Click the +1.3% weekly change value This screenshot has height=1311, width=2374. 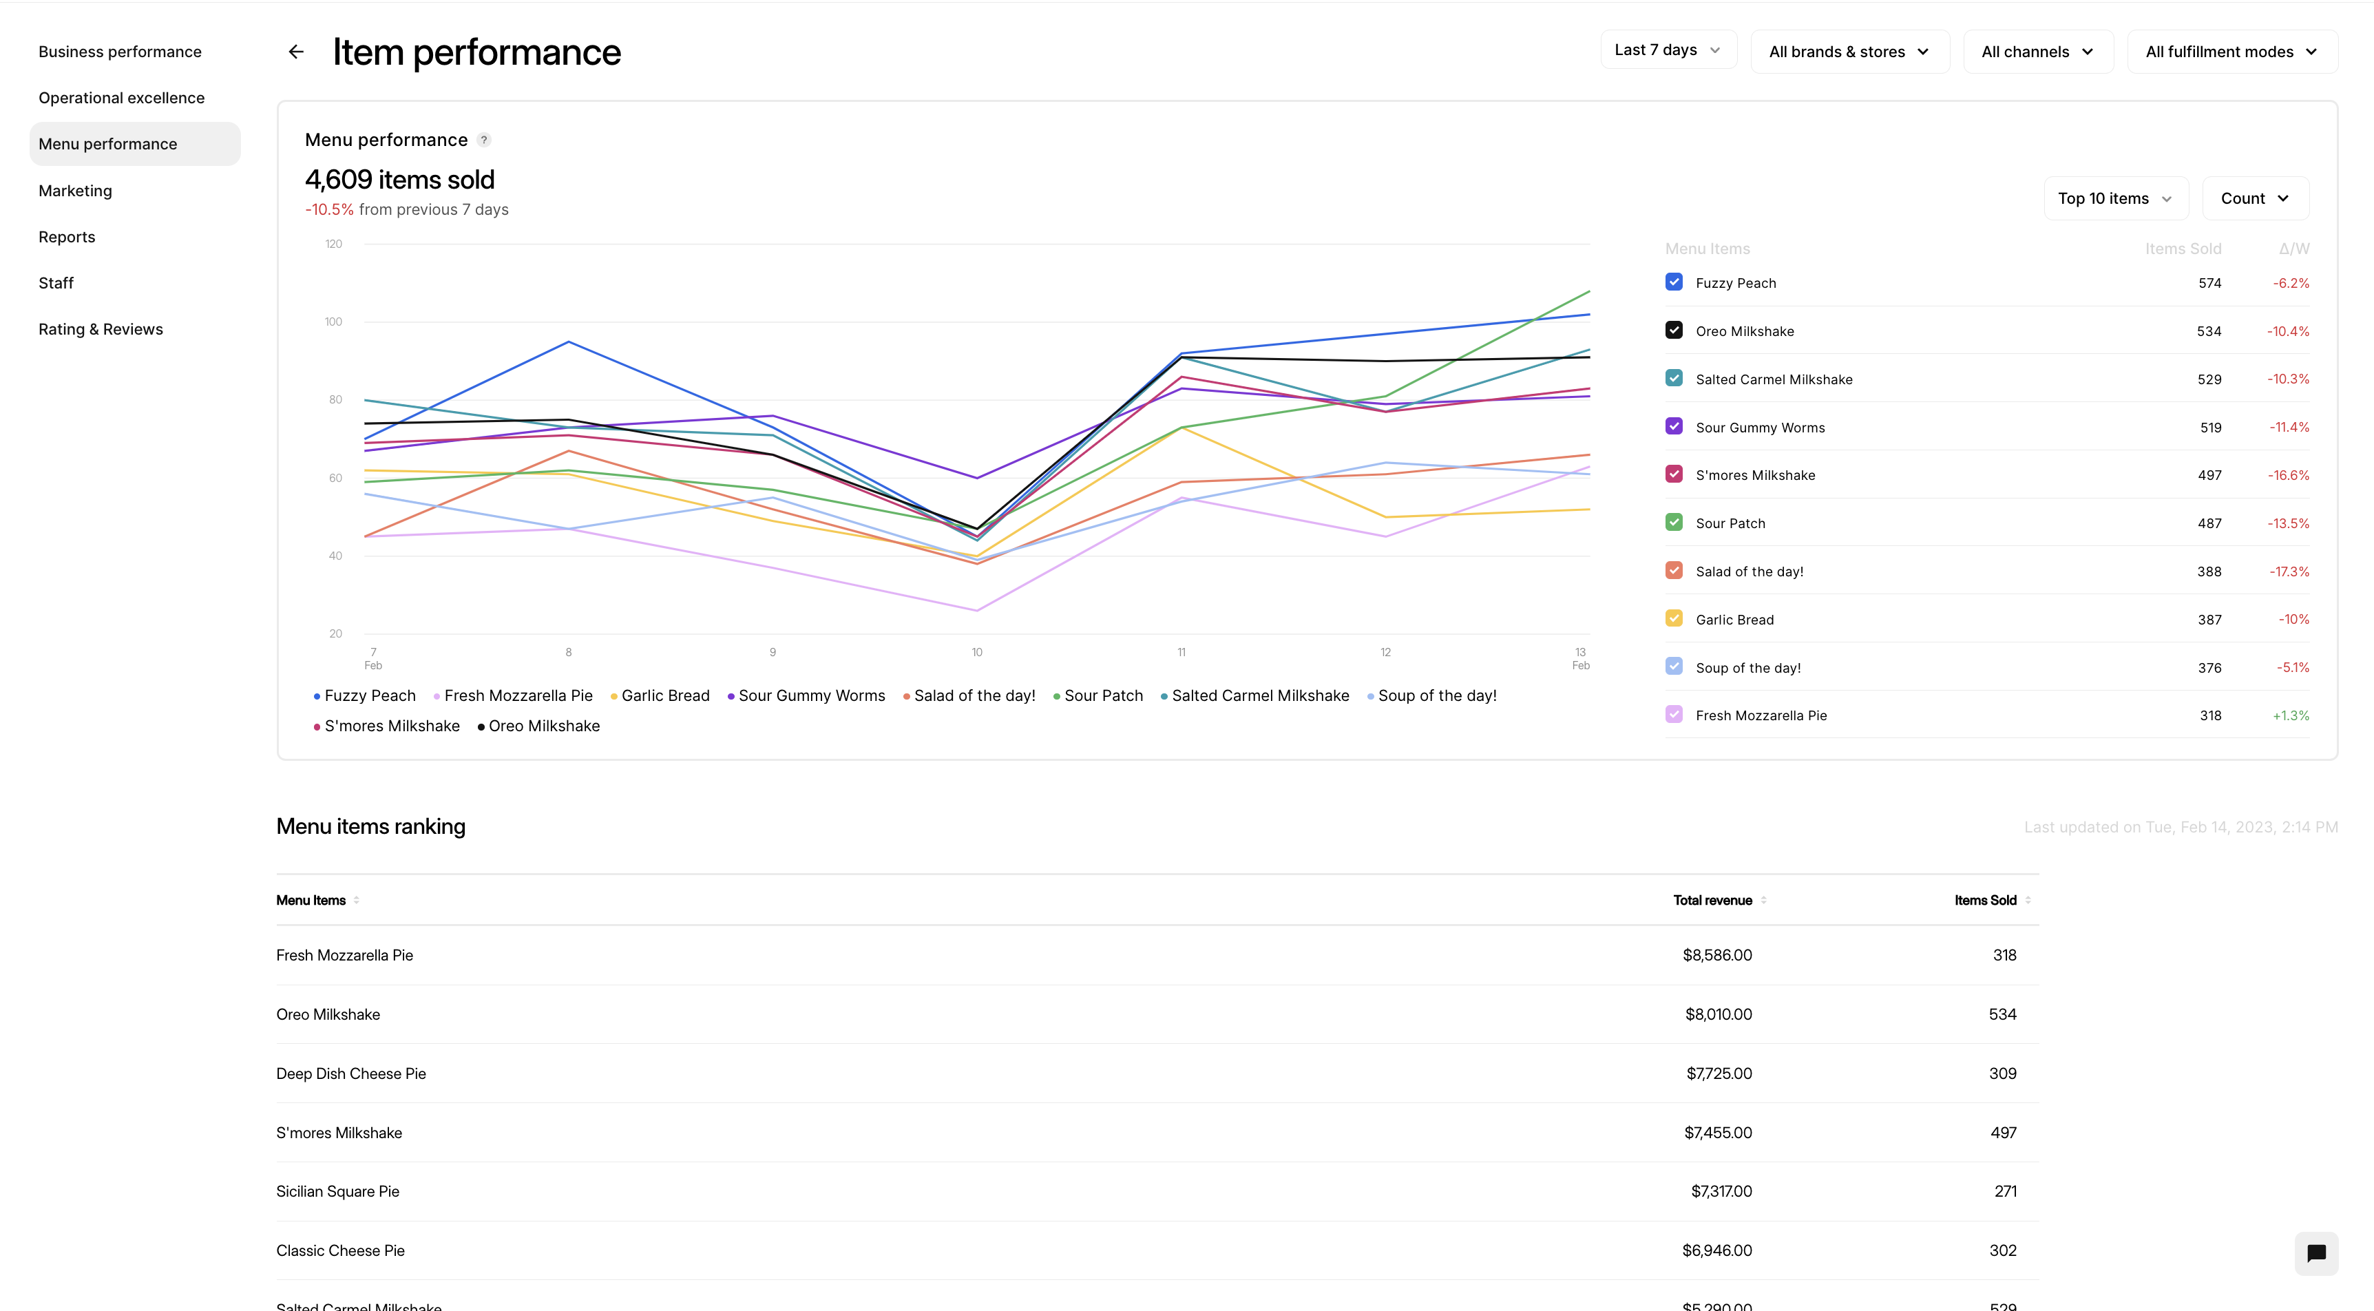click(x=2290, y=715)
